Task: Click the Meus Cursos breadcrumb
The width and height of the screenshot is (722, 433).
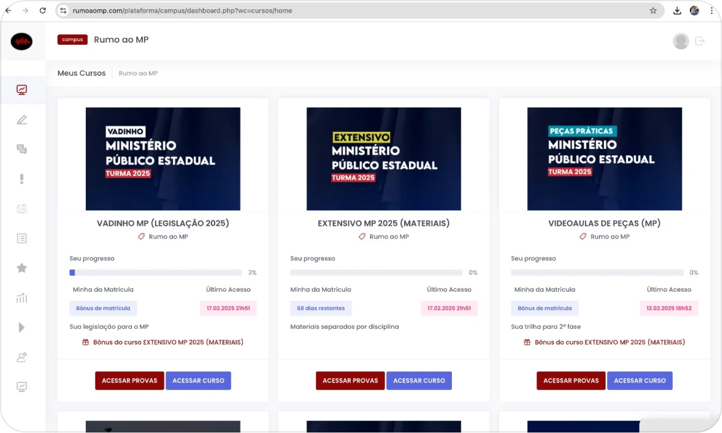Action: coord(81,73)
